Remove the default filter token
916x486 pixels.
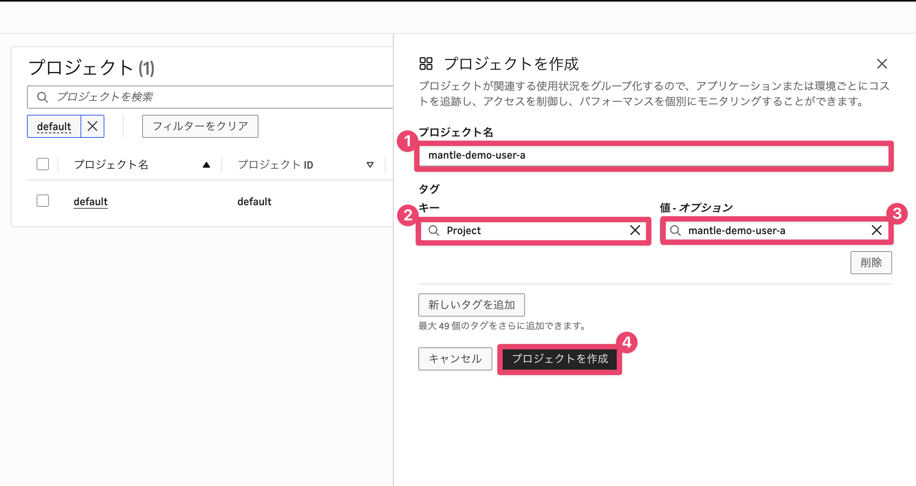pos(92,126)
